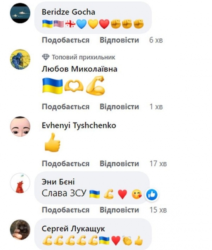This screenshot has height=250, width=212.
Task: Click Любов Миколаївна's avatar picture
Action: point(20,59)
